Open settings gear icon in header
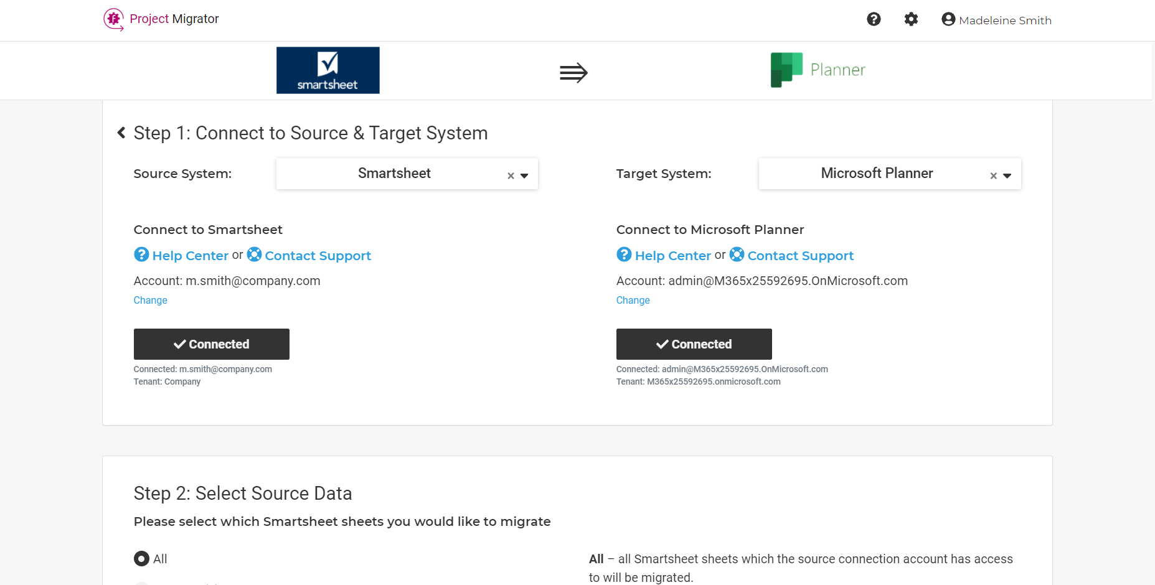The width and height of the screenshot is (1155, 585). pyautogui.click(x=911, y=19)
